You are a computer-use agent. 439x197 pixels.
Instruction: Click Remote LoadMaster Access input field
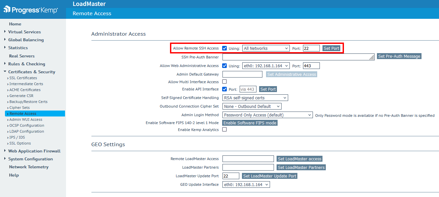pyautogui.click(x=248, y=159)
